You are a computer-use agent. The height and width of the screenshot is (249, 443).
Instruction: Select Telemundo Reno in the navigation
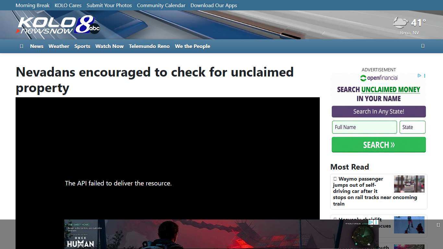[149, 46]
